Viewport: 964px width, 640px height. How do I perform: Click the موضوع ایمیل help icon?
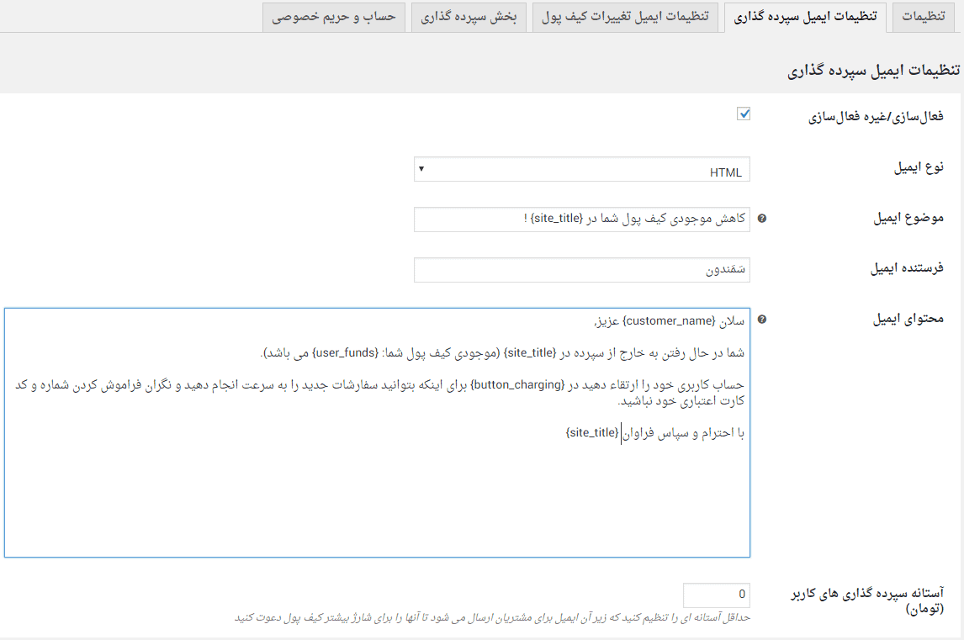coord(762,219)
